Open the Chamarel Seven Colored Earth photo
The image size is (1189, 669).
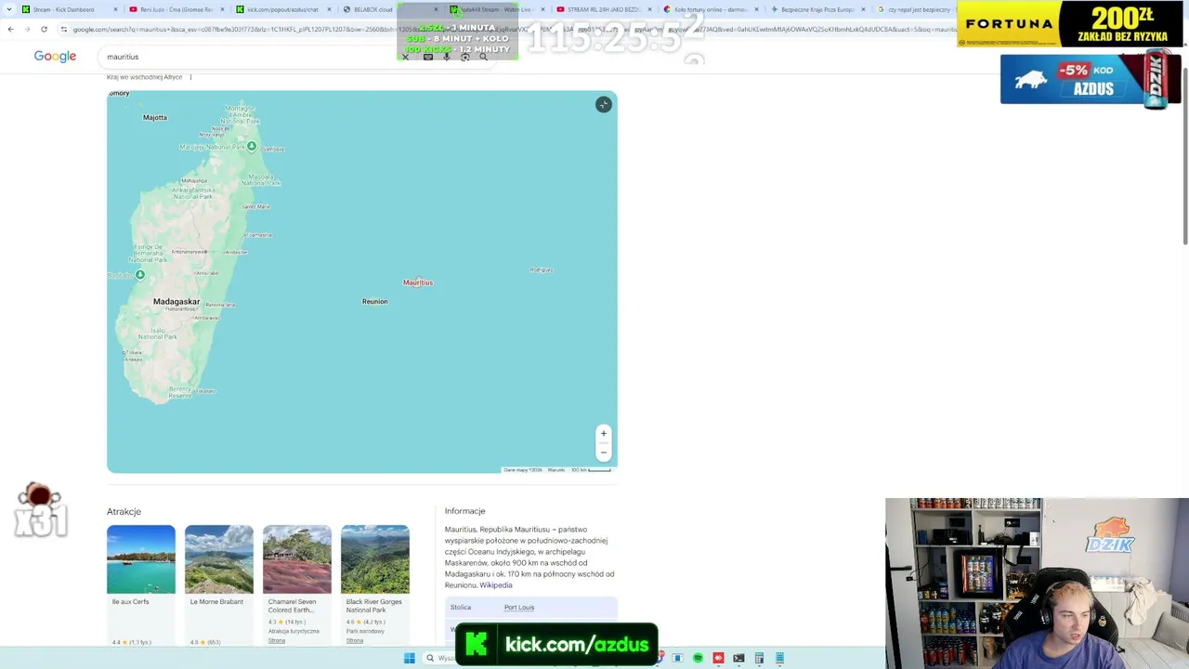[x=297, y=559]
